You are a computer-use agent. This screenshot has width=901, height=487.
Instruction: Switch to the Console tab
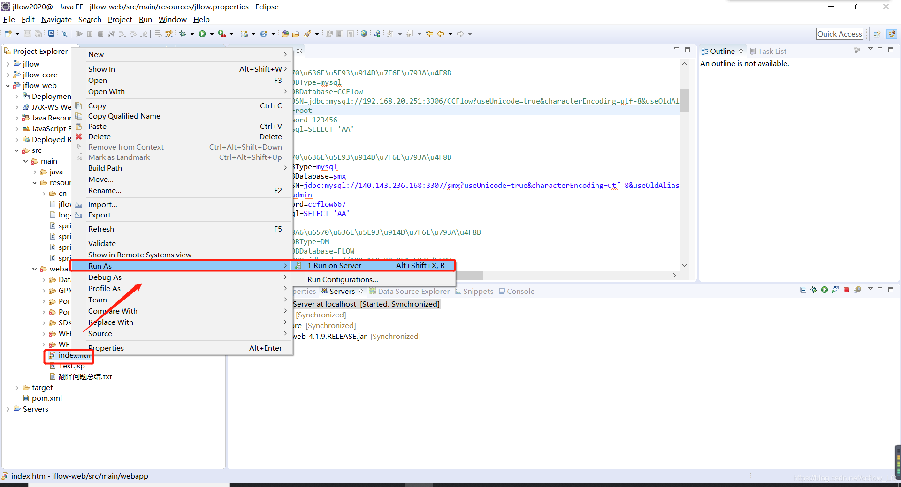point(516,291)
